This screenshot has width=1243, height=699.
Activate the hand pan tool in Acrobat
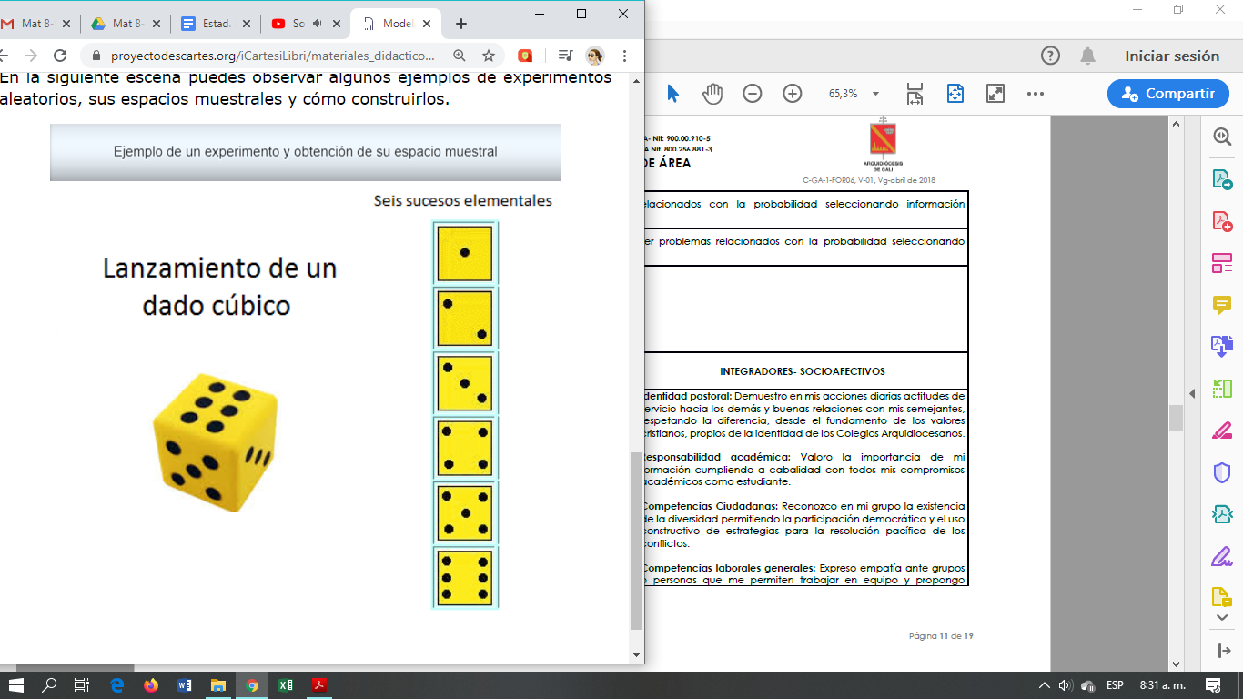(x=712, y=94)
